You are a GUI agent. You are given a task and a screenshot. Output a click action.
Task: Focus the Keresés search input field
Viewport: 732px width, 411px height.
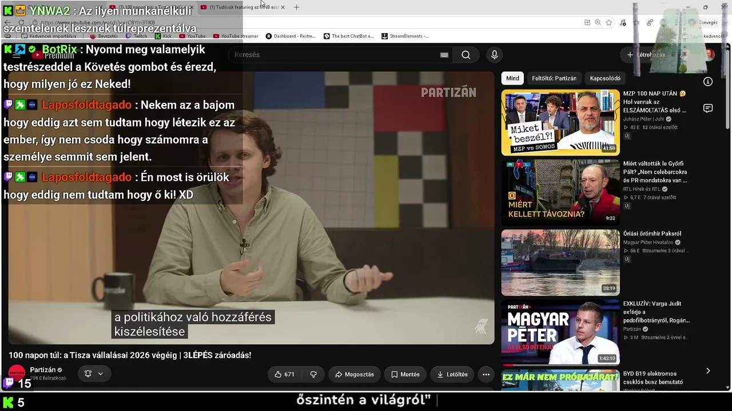[x=335, y=55]
